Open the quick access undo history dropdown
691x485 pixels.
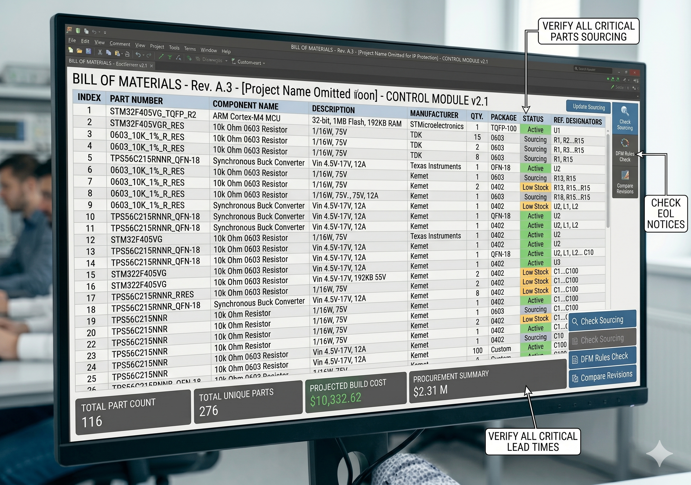click(99, 32)
